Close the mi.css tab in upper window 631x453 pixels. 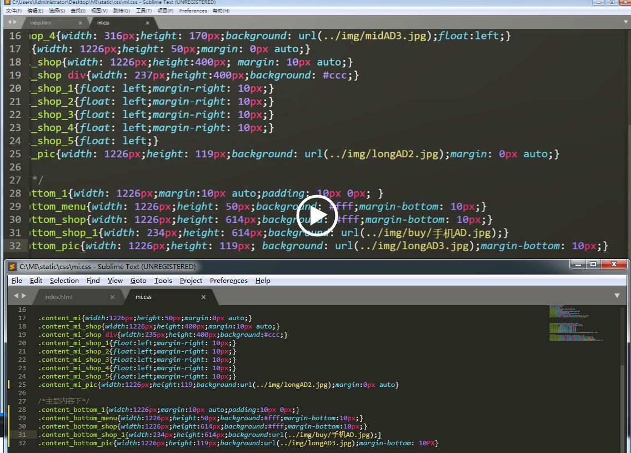point(147,23)
